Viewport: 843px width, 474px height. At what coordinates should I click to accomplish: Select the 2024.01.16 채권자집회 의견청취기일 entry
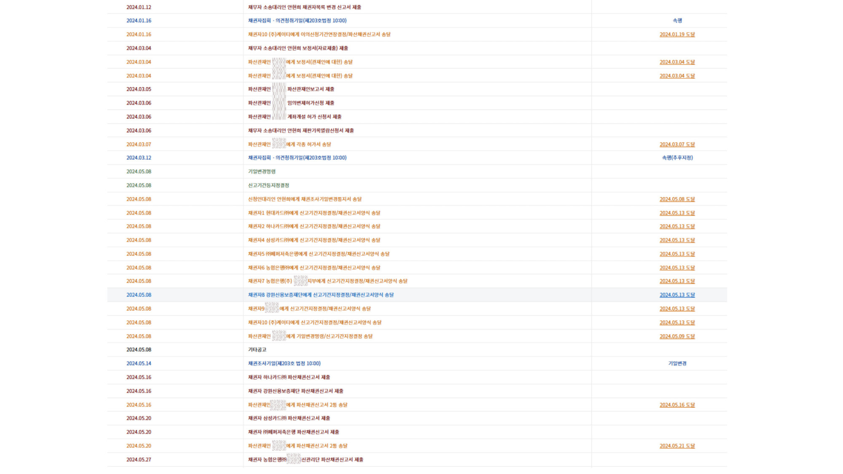(297, 21)
